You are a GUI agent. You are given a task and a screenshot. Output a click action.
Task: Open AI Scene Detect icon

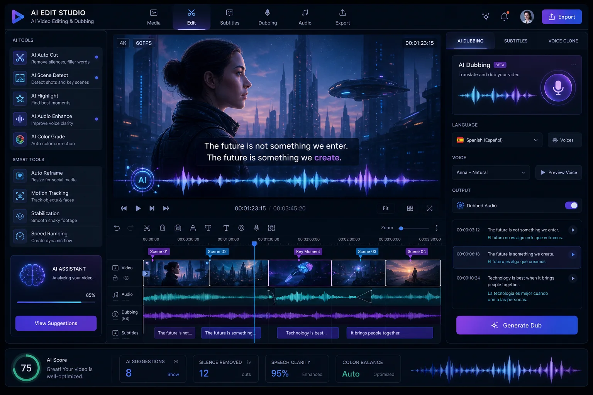tap(20, 78)
